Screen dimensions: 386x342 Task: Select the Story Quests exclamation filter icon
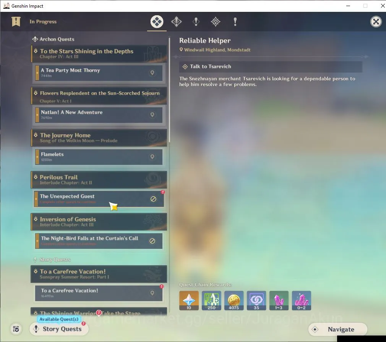click(x=196, y=22)
